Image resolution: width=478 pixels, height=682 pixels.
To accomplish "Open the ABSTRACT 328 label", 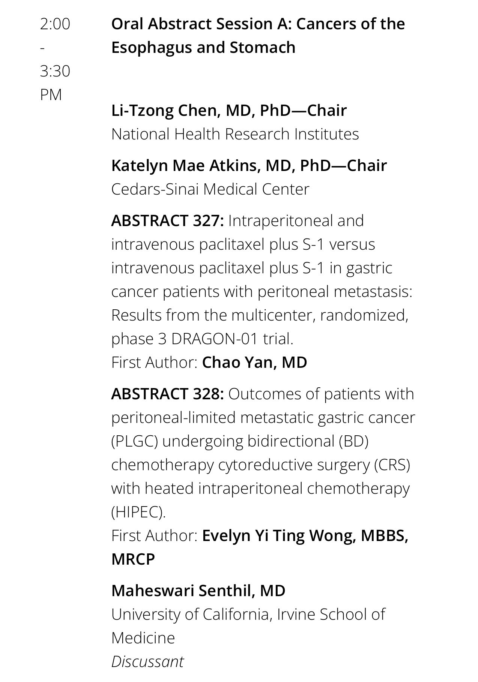I will [167, 394].
